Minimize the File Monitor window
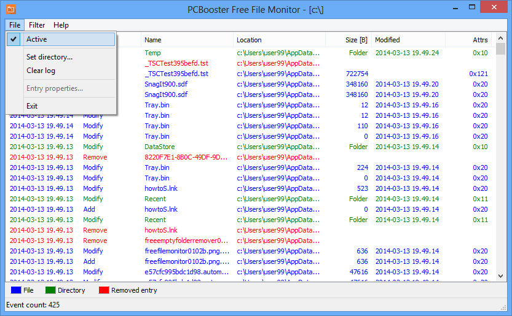 tap(455, 8)
